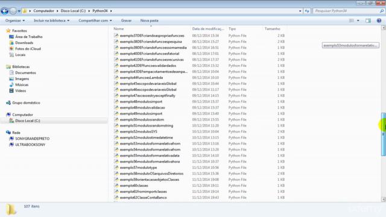Open the recent locations dropdown arrow

pyautogui.click(x=19, y=11)
